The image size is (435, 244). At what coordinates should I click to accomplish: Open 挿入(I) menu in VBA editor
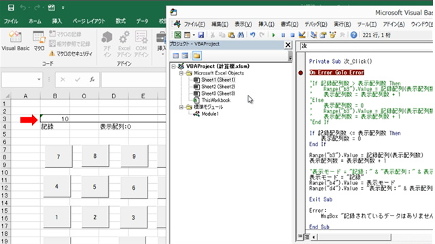tap(266, 24)
